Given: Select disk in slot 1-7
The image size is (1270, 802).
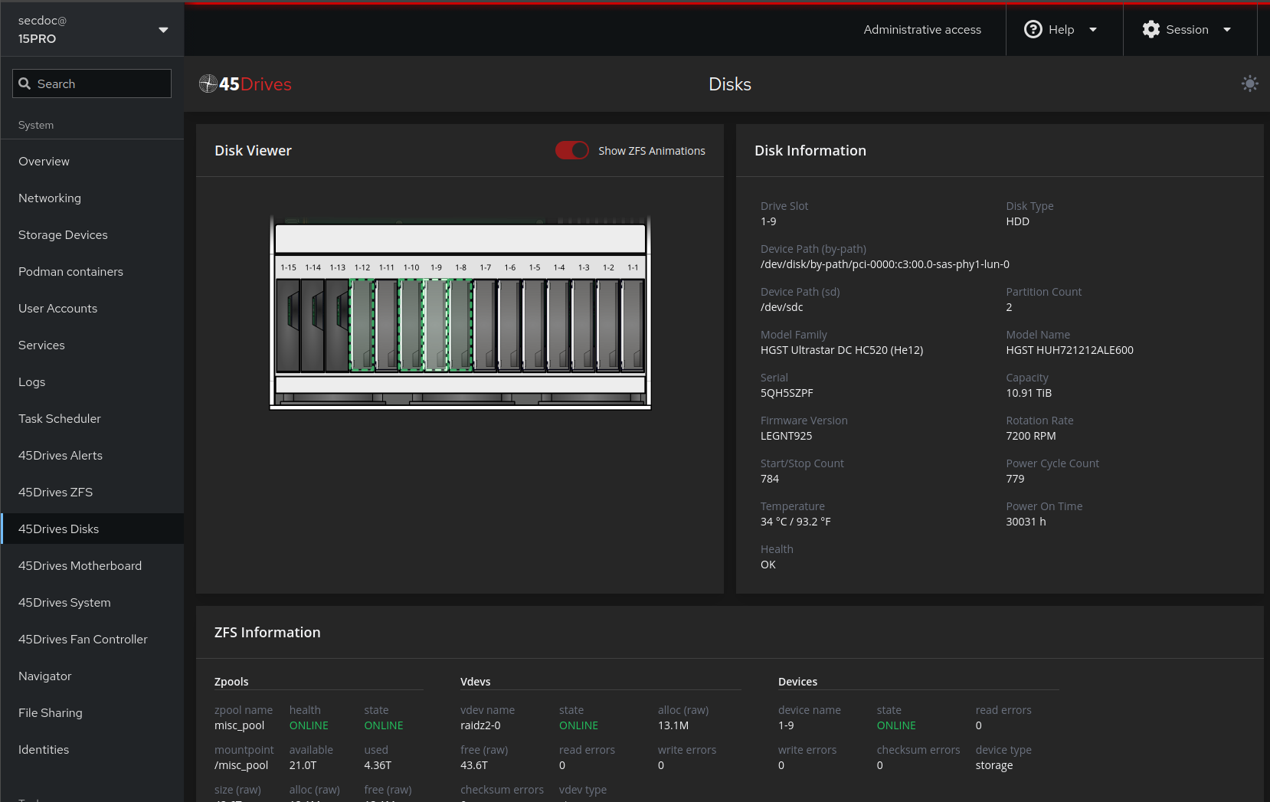Looking at the screenshot, I should [485, 326].
